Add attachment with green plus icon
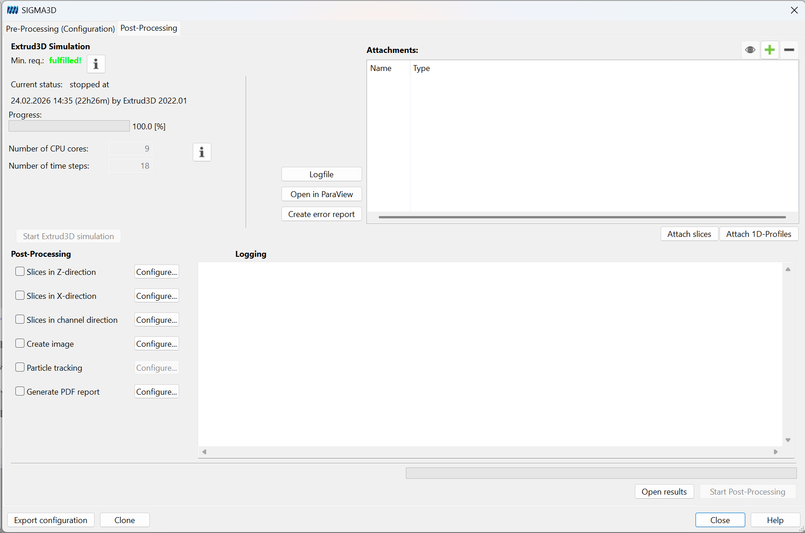Viewport: 805px width, 533px height. click(770, 50)
